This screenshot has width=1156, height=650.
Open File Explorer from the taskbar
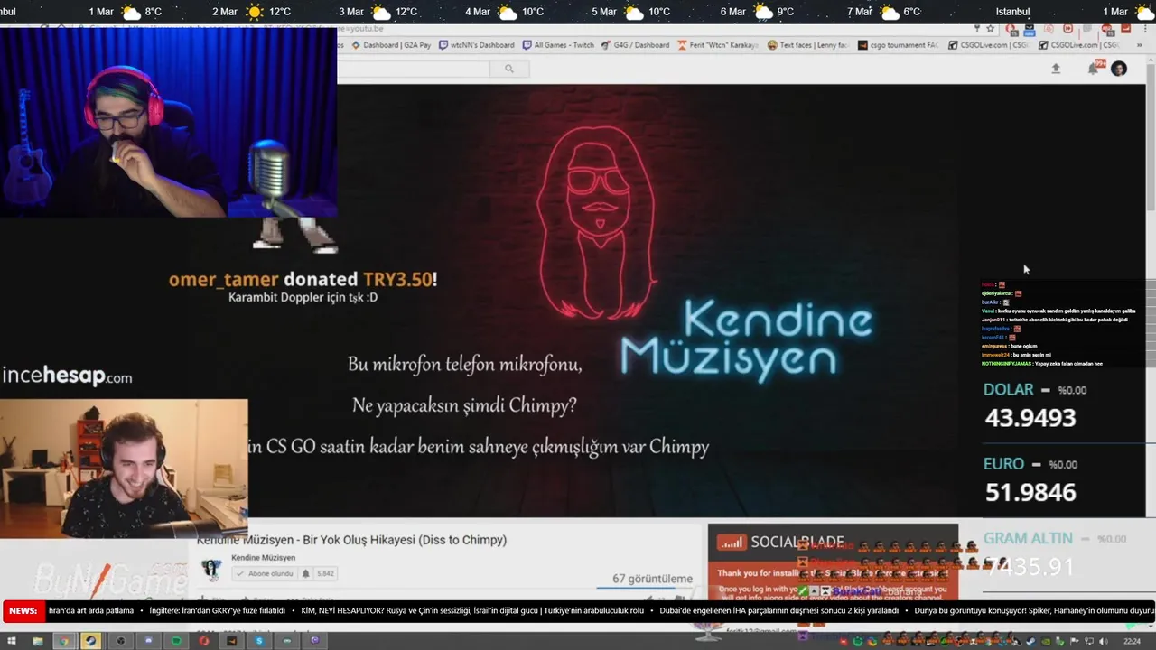tap(37, 641)
